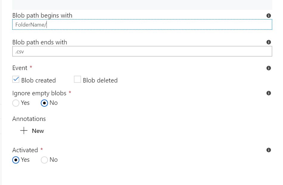The image size is (283, 185).
Task: Click the 'Blob path begins with' label
Action: 42,15
